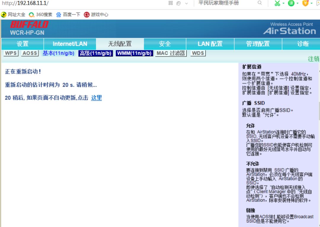
Task: Select the WMM(11n/g/b) sub-tab
Action: coord(134,53)
